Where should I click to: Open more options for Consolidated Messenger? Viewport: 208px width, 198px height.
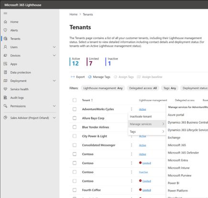(131, 145)
